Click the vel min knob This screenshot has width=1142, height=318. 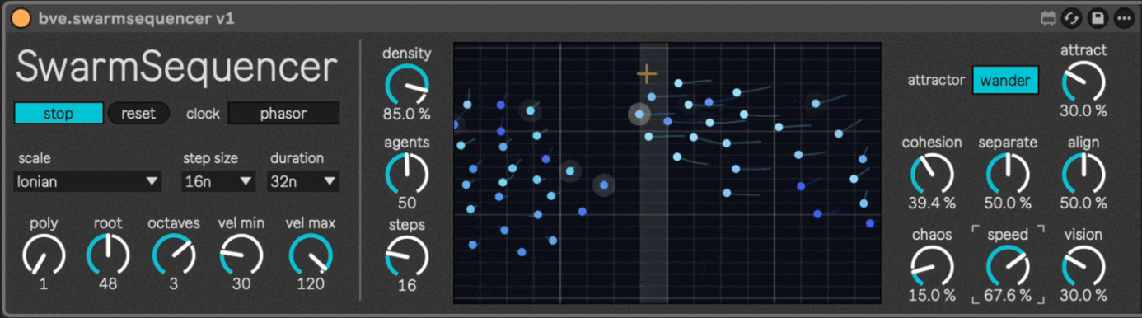click(241, 255)
